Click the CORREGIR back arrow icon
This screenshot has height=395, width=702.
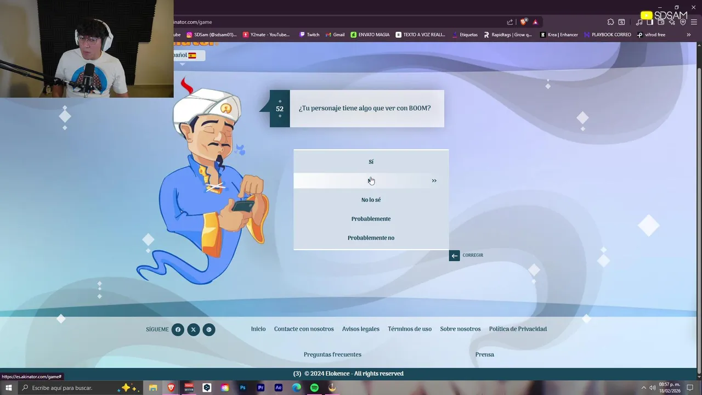tap(454, 256)
